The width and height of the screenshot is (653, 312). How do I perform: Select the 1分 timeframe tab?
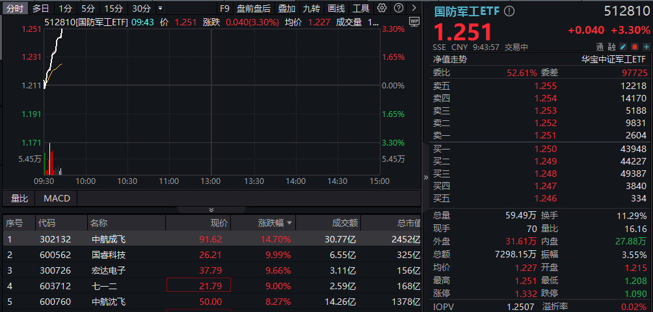[x=65, y=8]
